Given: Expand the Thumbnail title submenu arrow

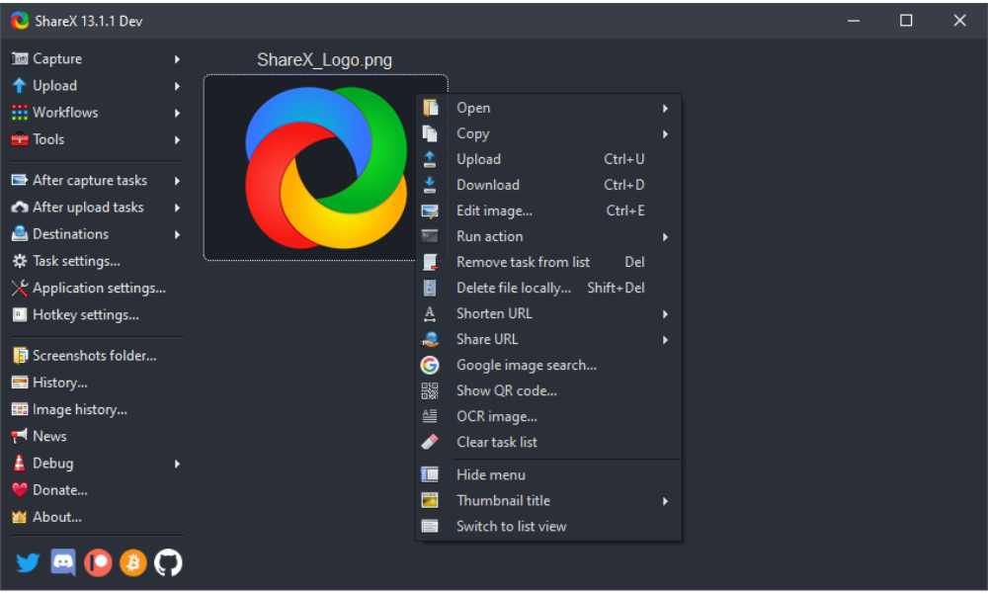Looking at the screenshot, I should [665, 501].
